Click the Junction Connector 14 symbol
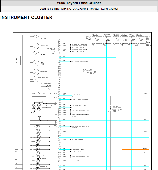Image resolution: width=158 pixels, height=170 pixels. coord(95,70)
